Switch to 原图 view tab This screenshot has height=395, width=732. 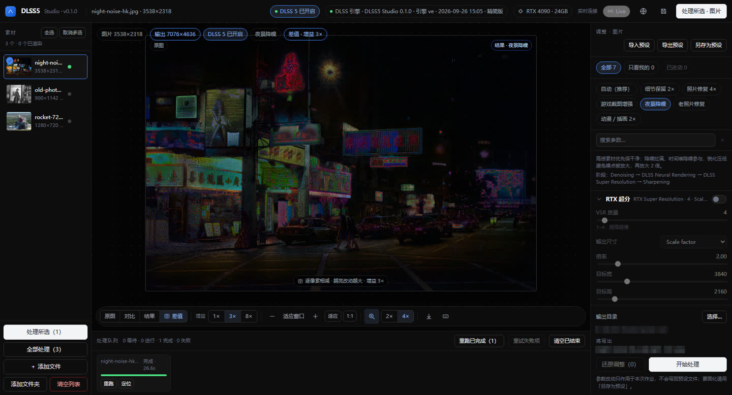[x=110, y=316]
